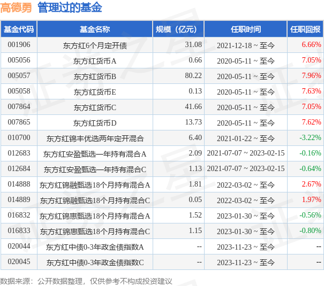Click size value 80.22

tap(193, 76)
